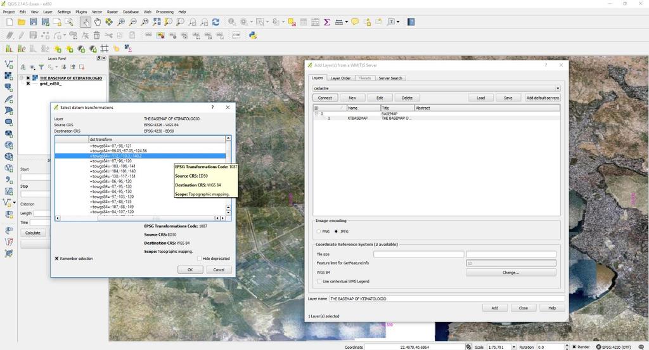Click the Map Tips speech bubble icon

coord(355,22)
